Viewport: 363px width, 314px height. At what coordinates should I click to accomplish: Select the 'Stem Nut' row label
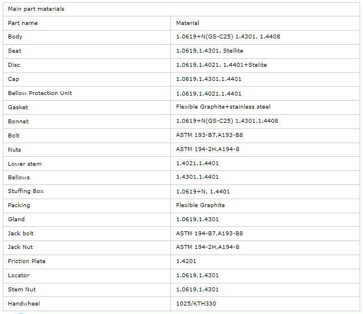coord(22,290)
